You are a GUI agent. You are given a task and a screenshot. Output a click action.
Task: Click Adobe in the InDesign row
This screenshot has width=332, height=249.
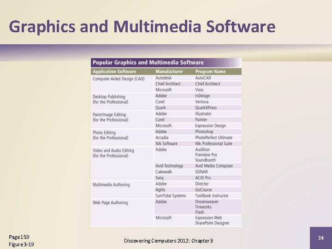(x=161, y=96)
